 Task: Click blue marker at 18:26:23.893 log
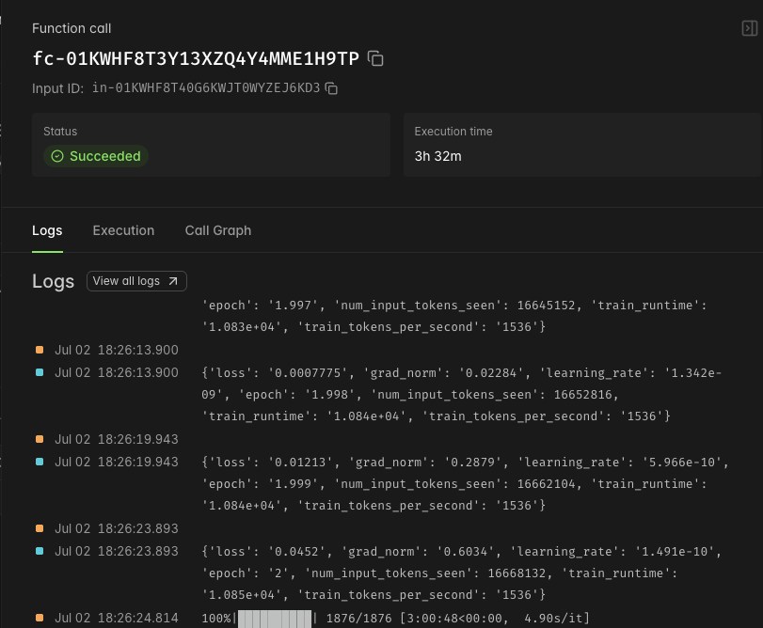[40, 551]
